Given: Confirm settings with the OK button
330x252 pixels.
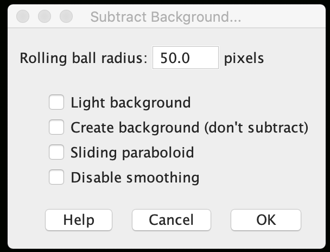Looking at the screenshot, I should tap(266, 219).
